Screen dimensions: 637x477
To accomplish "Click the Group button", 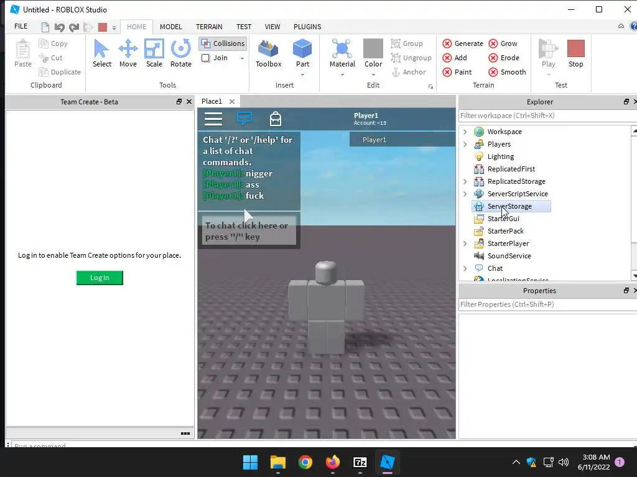I will pyautogui.click(x=407, y=43).
